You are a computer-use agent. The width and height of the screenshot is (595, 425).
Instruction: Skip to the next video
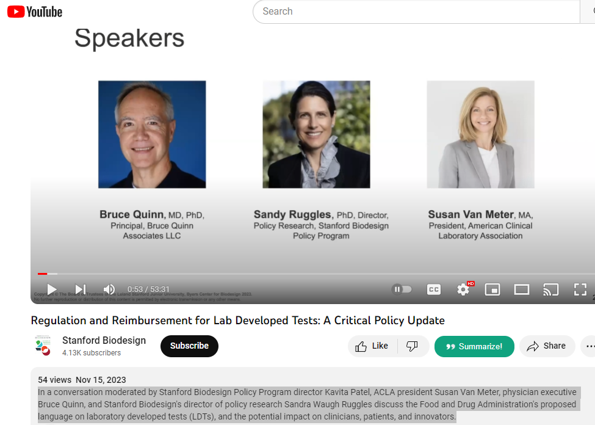click(81, 289)
